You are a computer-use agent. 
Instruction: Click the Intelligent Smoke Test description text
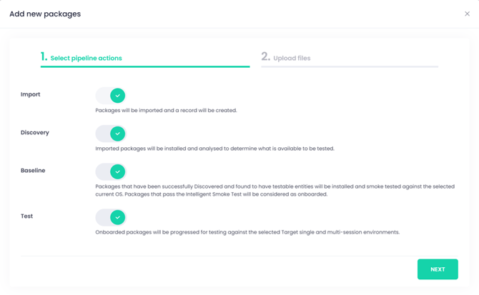[275, 190]
